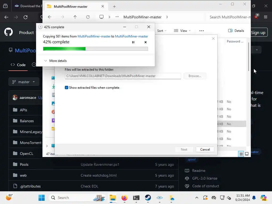Click Search MultiPoolMiner-master box
Image resolution: width=272 pixels, height=204 pixels.
229,17
